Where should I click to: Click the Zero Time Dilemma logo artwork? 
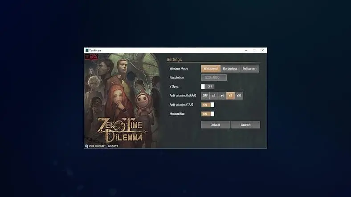pyautogui.click(x=122, y=130)
